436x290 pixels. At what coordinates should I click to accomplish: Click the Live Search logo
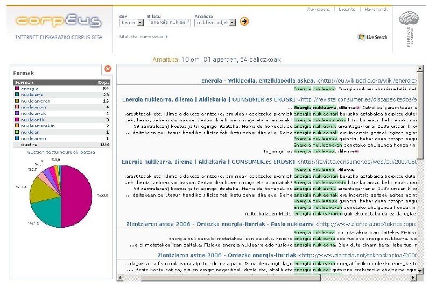click(372, 37)
